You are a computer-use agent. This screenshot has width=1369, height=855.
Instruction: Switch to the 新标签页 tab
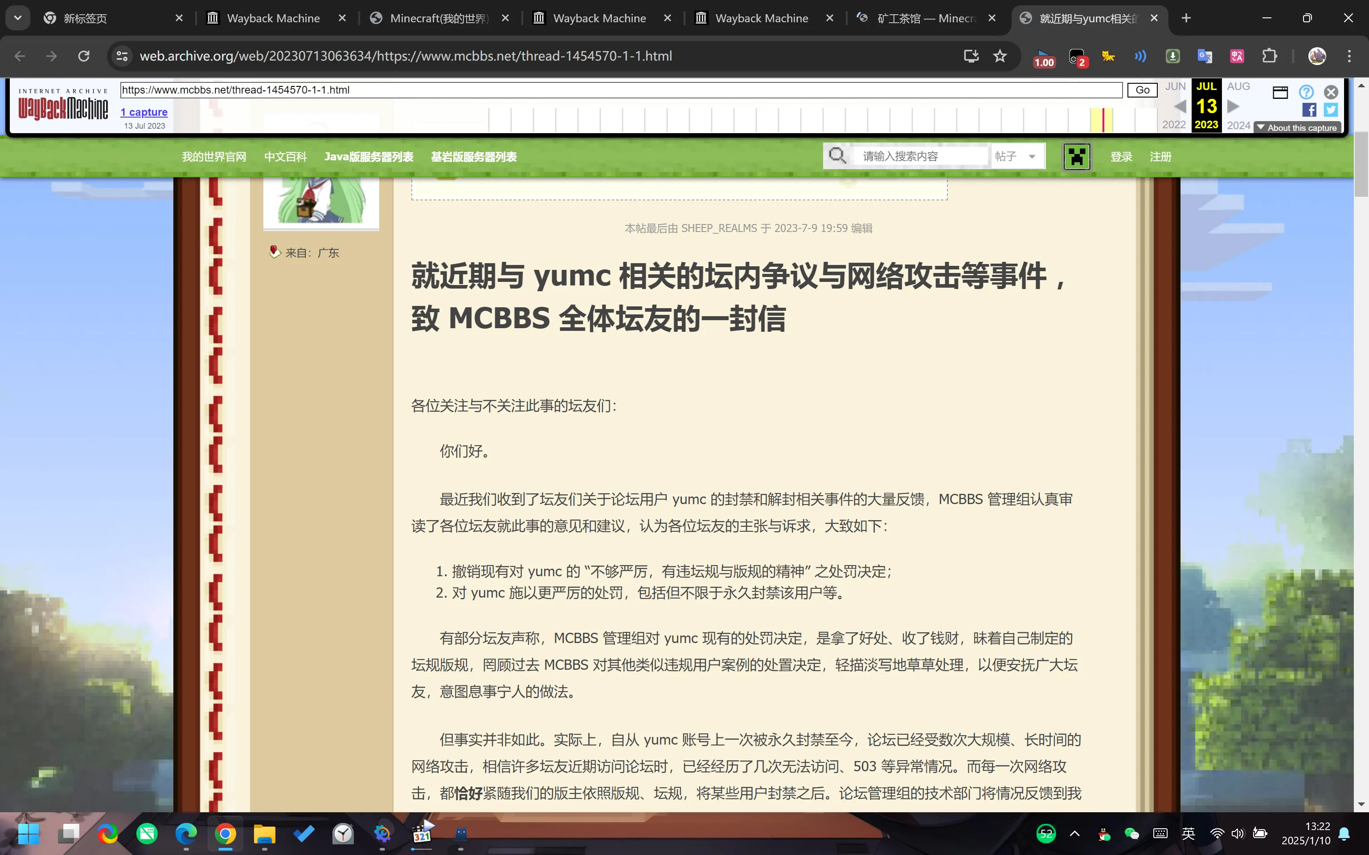[x=113, y=18]
